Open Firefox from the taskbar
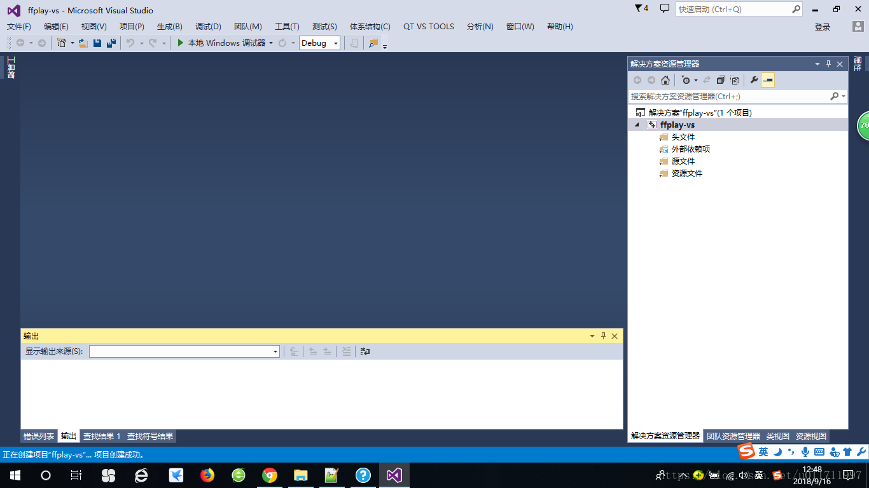The image size is (869, 488). coord(207,475)
